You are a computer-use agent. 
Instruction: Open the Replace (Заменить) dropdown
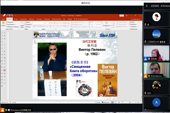coord(137,24)
